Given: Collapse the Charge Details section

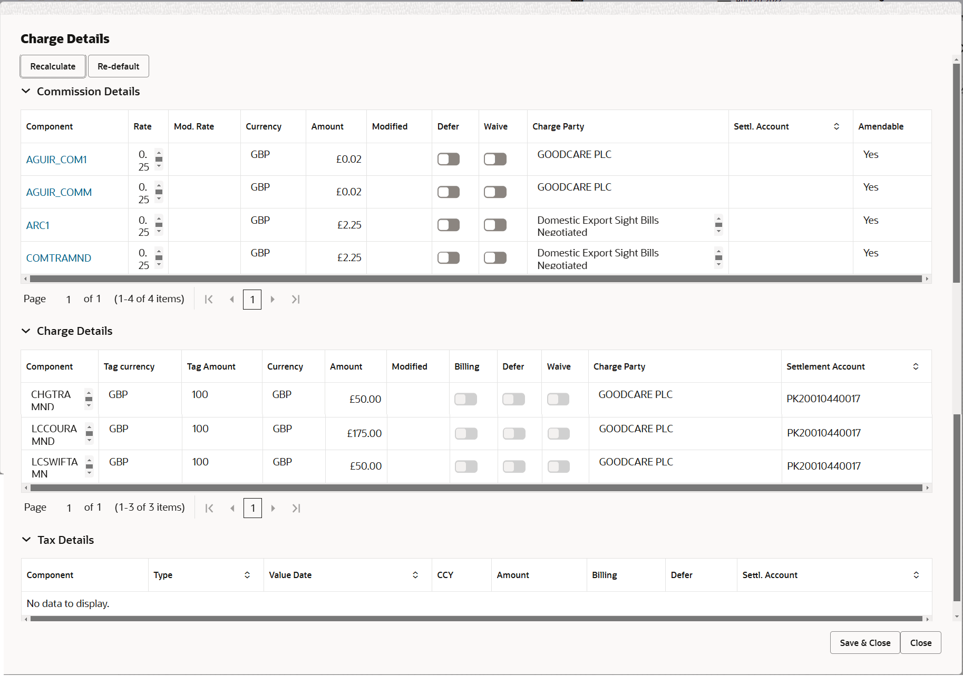Looking at the screenshot, I should click(x=26, y=331).
